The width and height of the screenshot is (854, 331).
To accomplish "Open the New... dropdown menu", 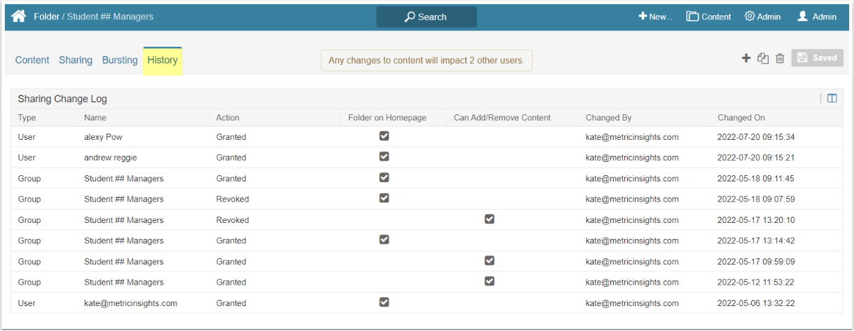I will tap(655, 17).
